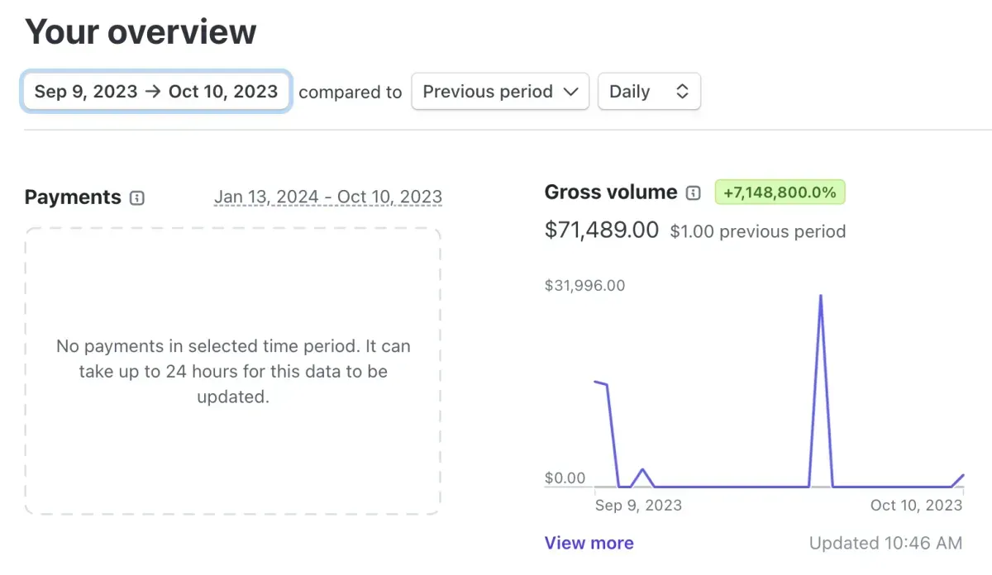This screenshot has height=575, width=992.
Task: Click the info icon next to Payments
Action: coord(137,198)
